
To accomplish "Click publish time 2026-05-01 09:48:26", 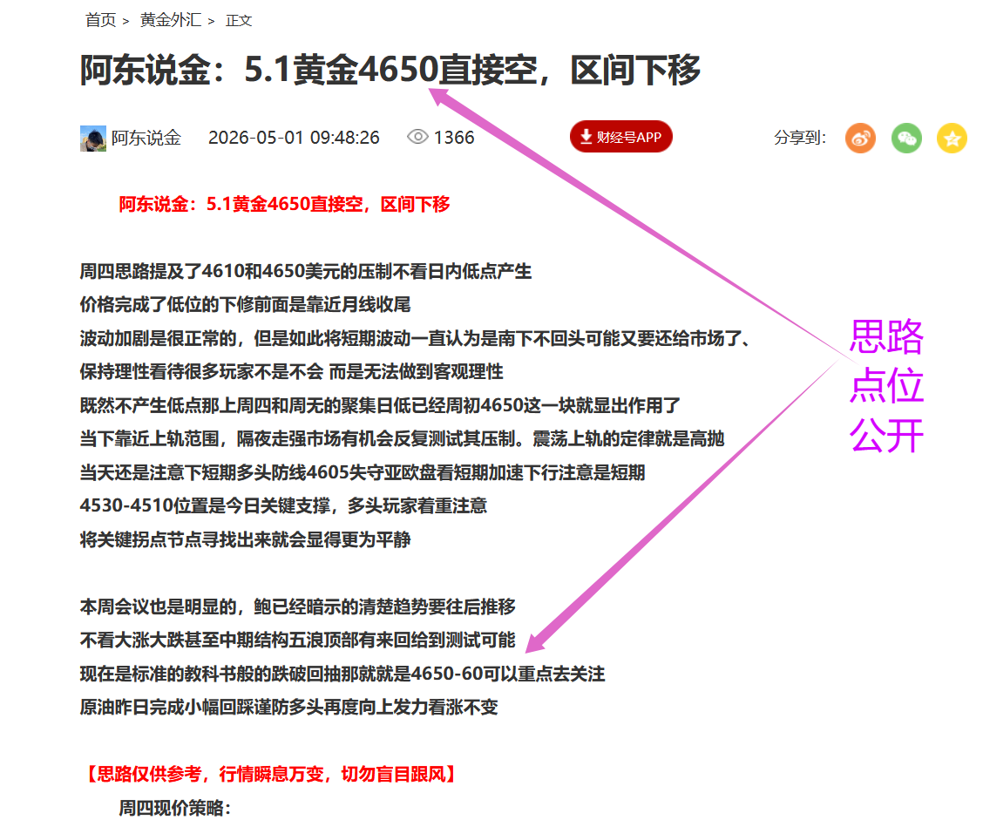I will pyautogui.click(x=294, y=138).
